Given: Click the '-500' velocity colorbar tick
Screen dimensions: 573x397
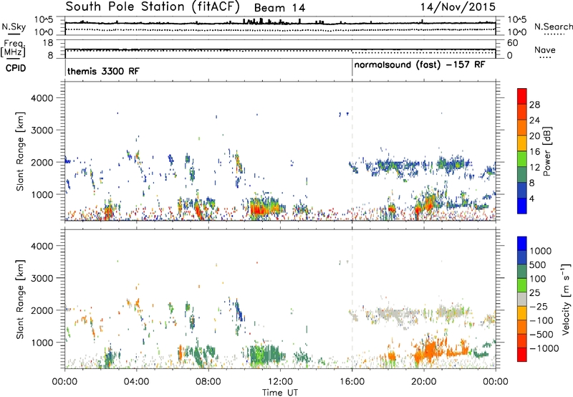Looking at the screenshot, I should click(541, 335).
